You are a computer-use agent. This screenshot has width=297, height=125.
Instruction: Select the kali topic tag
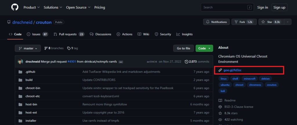pyautogui.click(x=223, y=91)
